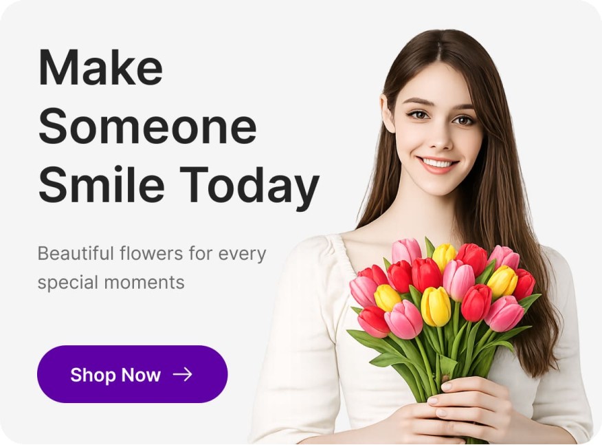Click the purple Shop Now button
602x445 pixels.
(x=133, y=374)
